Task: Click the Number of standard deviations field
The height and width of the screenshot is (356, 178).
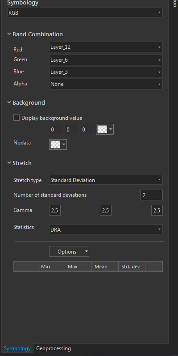Action: coord(152,195)
